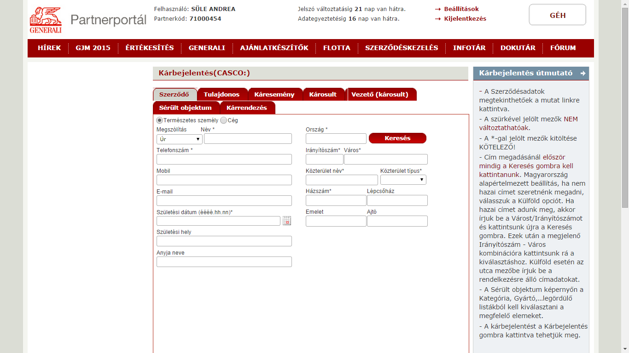The width and height of the screenshot is (629, 353).
Task: Focus the Irányítószám input field
Action: click(x=325, y=159)
